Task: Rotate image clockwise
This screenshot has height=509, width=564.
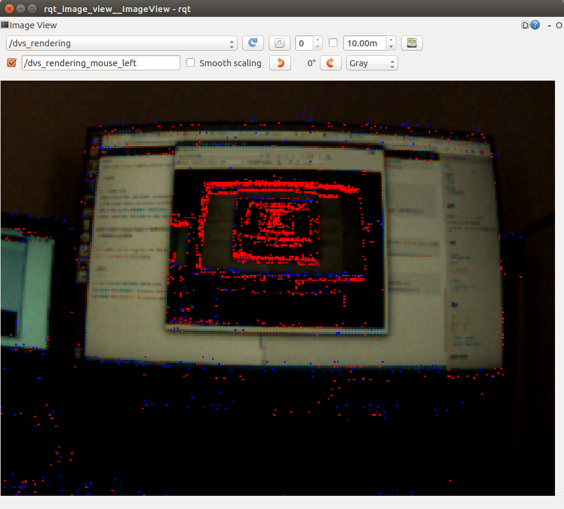Action: tap(331, 63)
